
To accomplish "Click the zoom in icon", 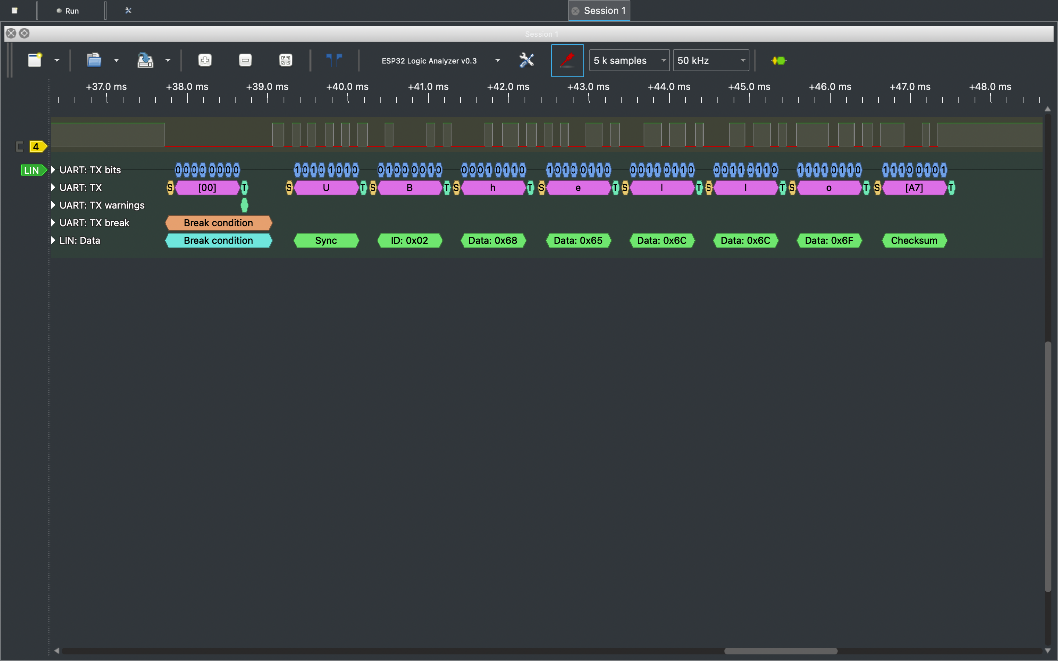I will [205, 60].
